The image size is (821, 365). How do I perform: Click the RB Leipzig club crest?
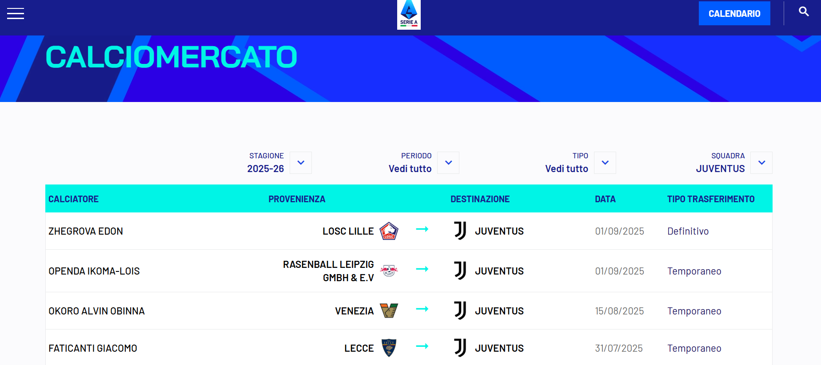coord(389,271)
